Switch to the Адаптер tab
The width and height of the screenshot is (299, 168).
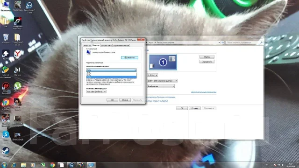[x=87, y=46]
